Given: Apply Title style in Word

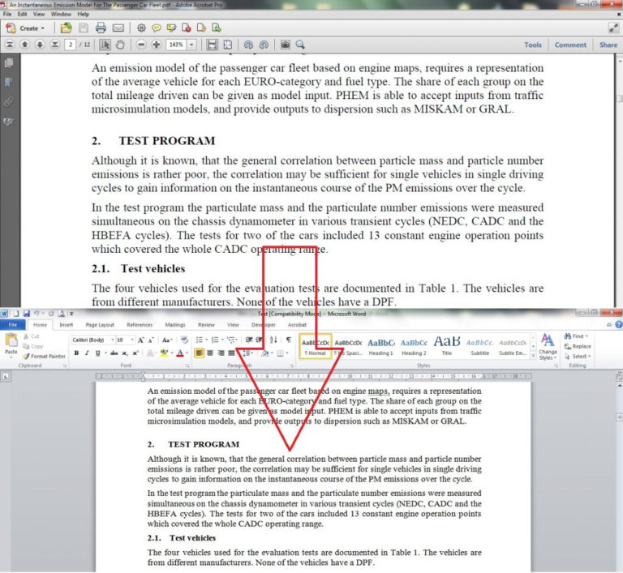Looking at the screenshot, I should coord(447,346).
